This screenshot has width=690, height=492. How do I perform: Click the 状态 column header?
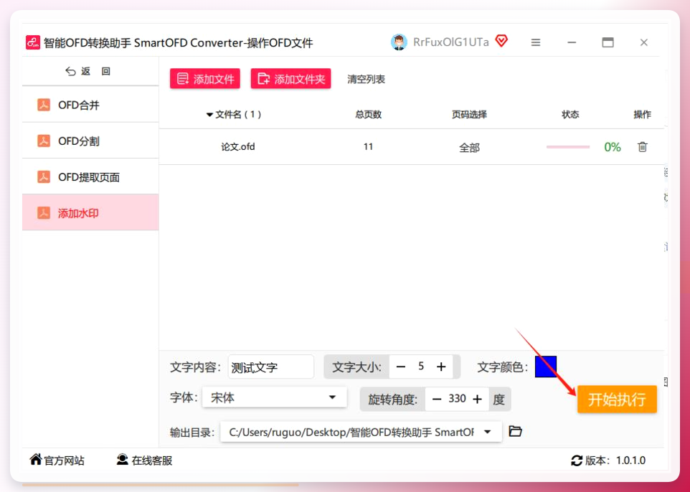[570, 115]
